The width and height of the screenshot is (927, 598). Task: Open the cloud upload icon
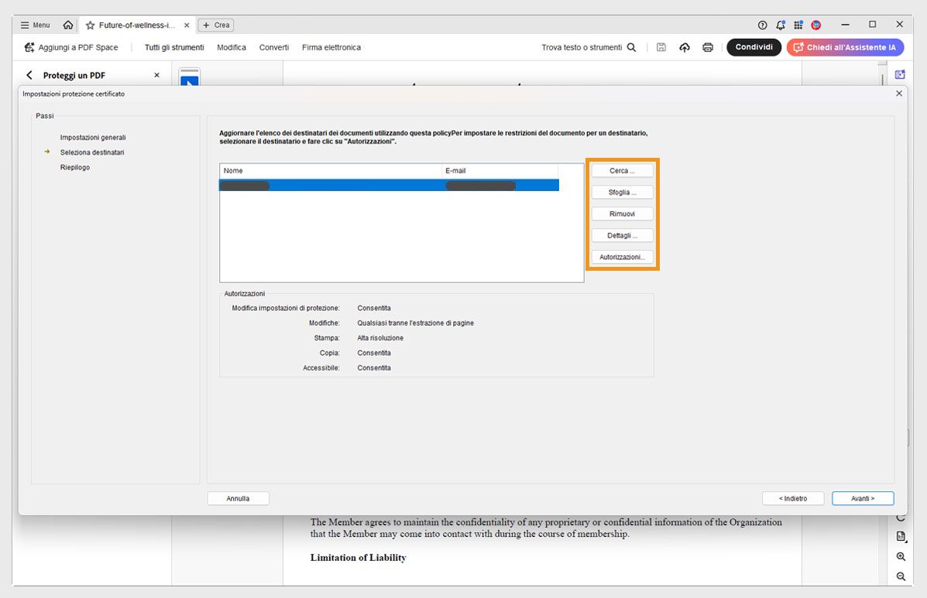[685, 47]
